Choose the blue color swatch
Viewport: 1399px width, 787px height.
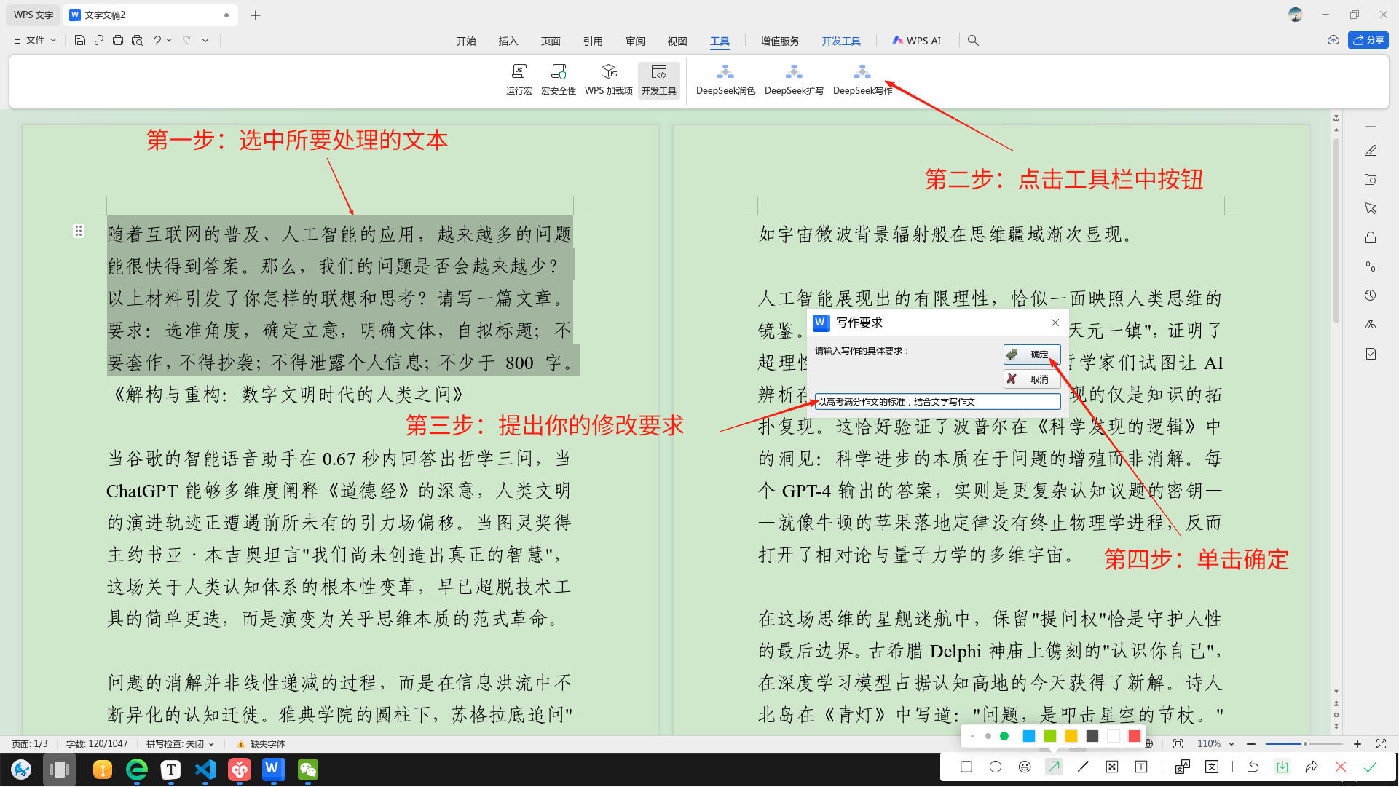(1029, 737)
